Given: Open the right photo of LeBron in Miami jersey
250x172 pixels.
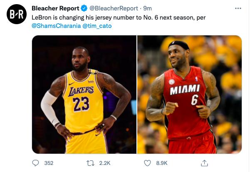Looking at the screenshot, I should (x=190, y=94).
